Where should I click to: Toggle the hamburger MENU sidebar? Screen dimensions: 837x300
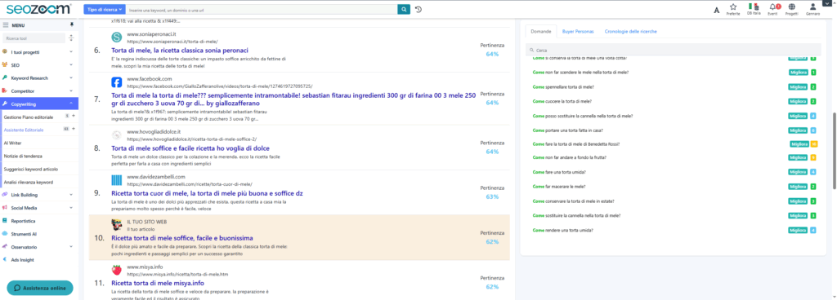[x=6, y=25]
